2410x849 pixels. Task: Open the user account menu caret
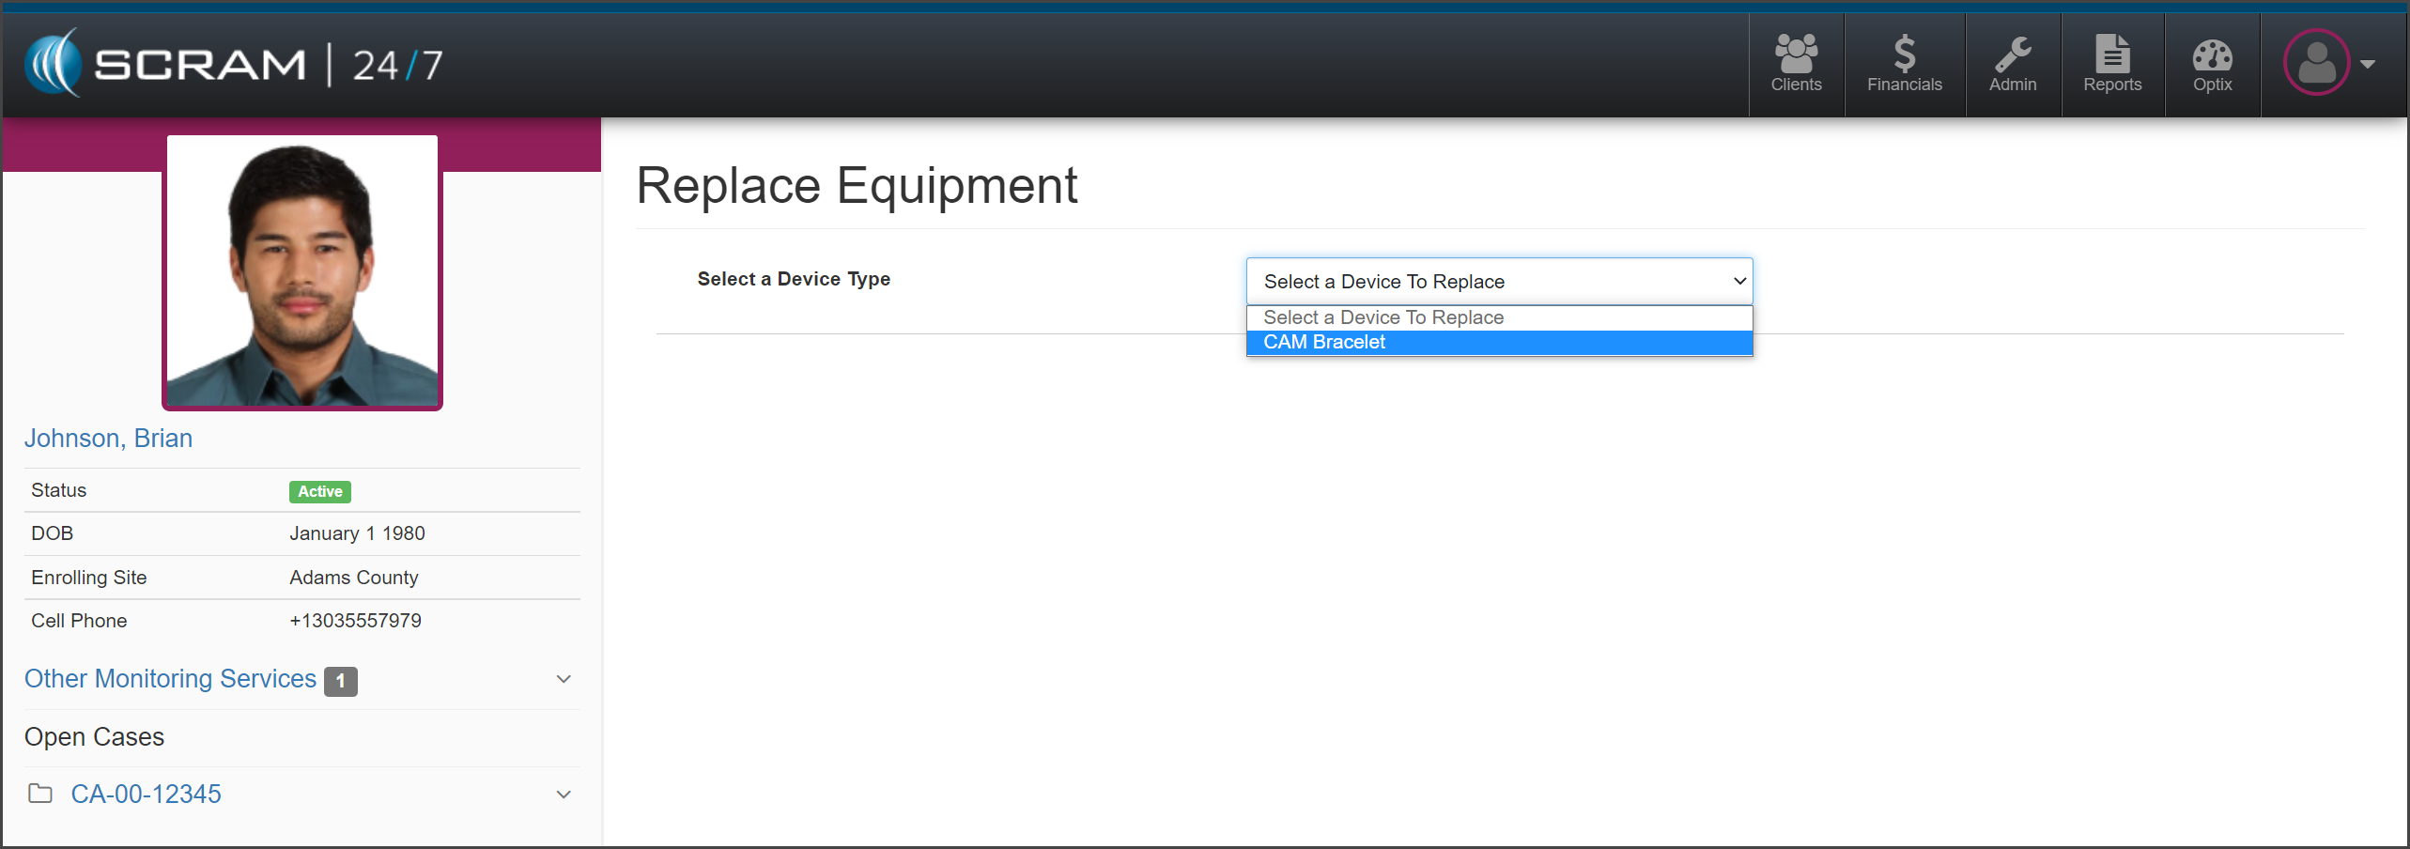click(x=2368, y=64)
